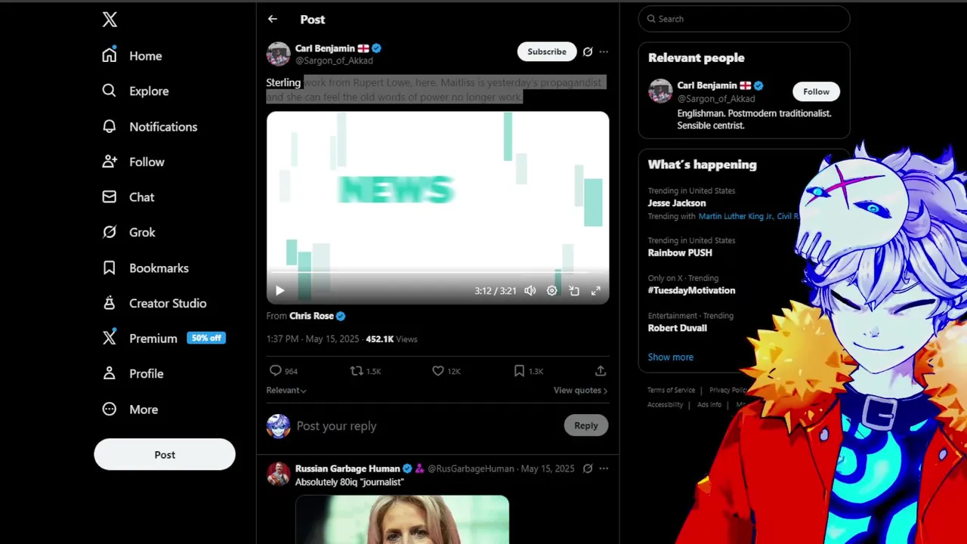Click the Bookmarks bookmark icon
The image size is (967, 544).
click(110, 267)
